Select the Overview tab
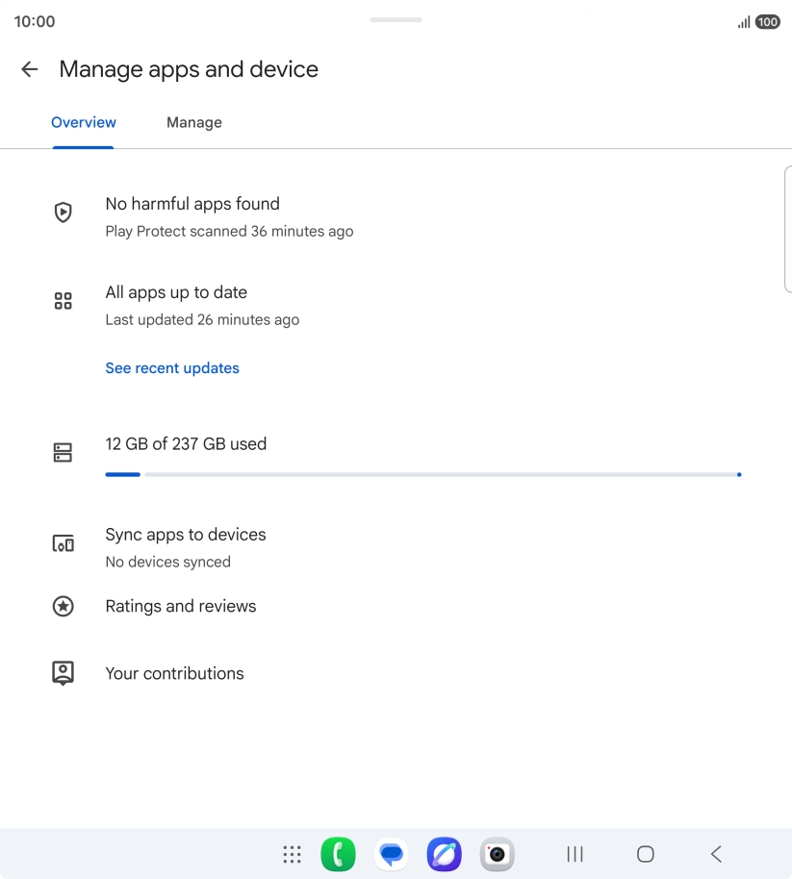Viewport: 792px width, 879px height. click(84, 122)
